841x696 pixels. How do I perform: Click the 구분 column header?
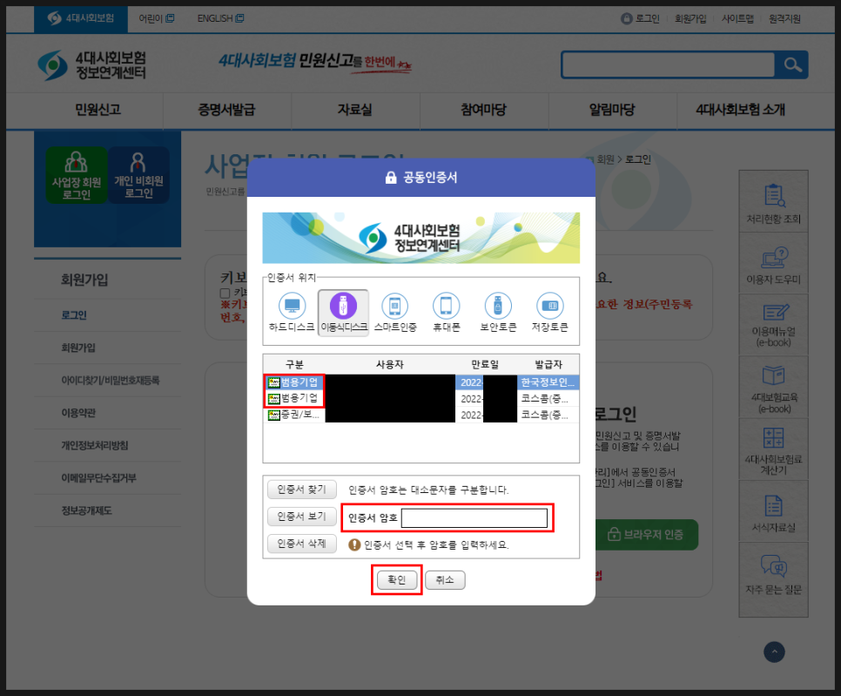294,364
